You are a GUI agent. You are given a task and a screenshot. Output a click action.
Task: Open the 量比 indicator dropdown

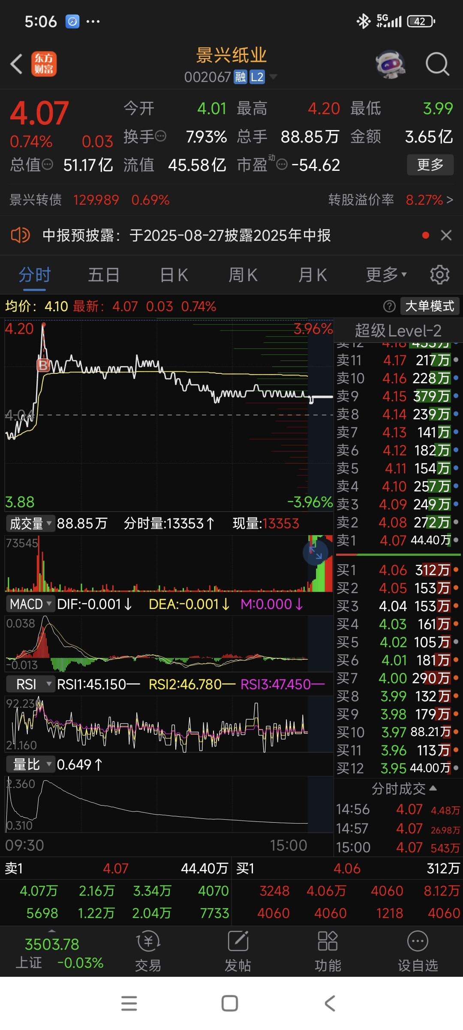point(30,765)
